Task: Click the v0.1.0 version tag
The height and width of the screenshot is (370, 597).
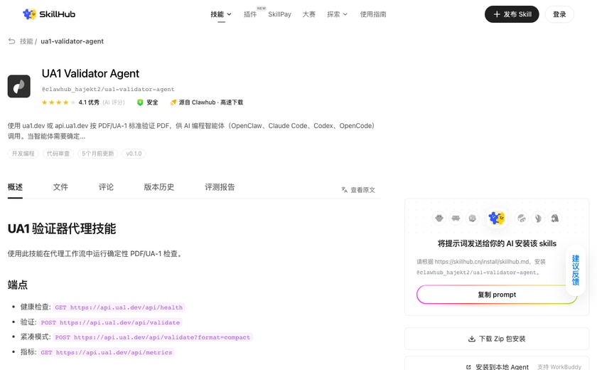Action: click(x=134, y=154)
